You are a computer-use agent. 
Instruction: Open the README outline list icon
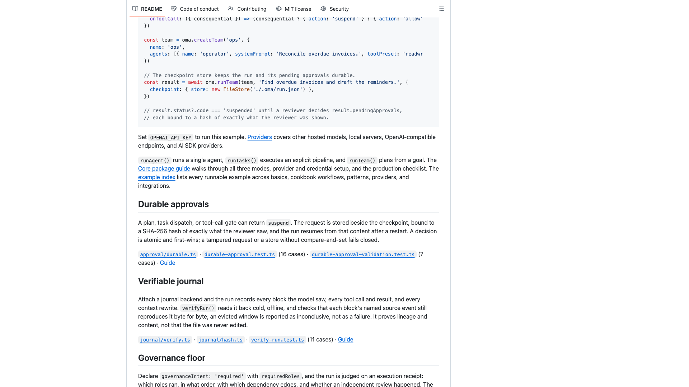point(441,9)
